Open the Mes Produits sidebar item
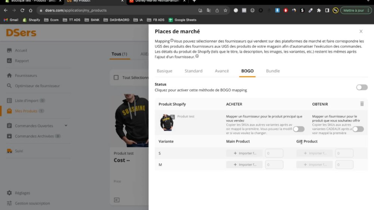 26,111
